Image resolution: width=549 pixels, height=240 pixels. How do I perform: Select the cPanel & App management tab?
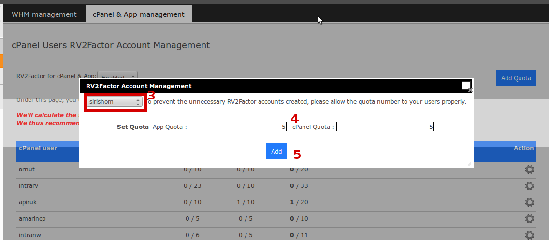tap(139, 14)
